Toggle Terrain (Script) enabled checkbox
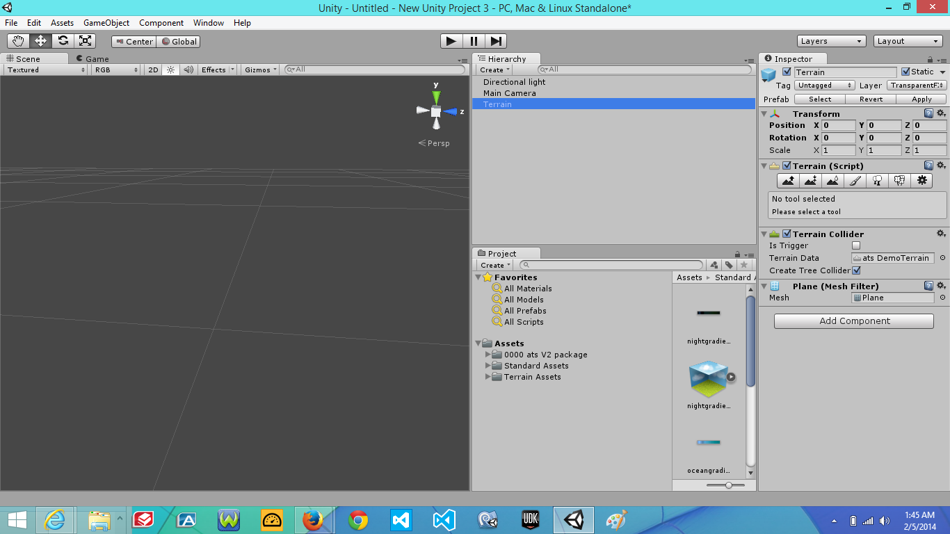Image resolution: width=950 pixels, height=534 pixels. point(787,165)
